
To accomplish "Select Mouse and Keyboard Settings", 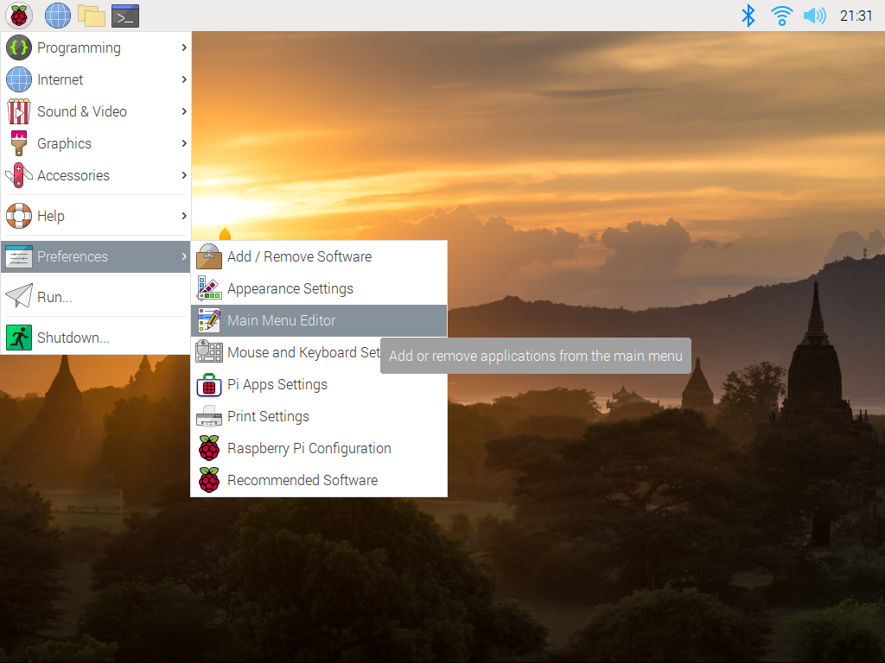I will pos(294,352).
